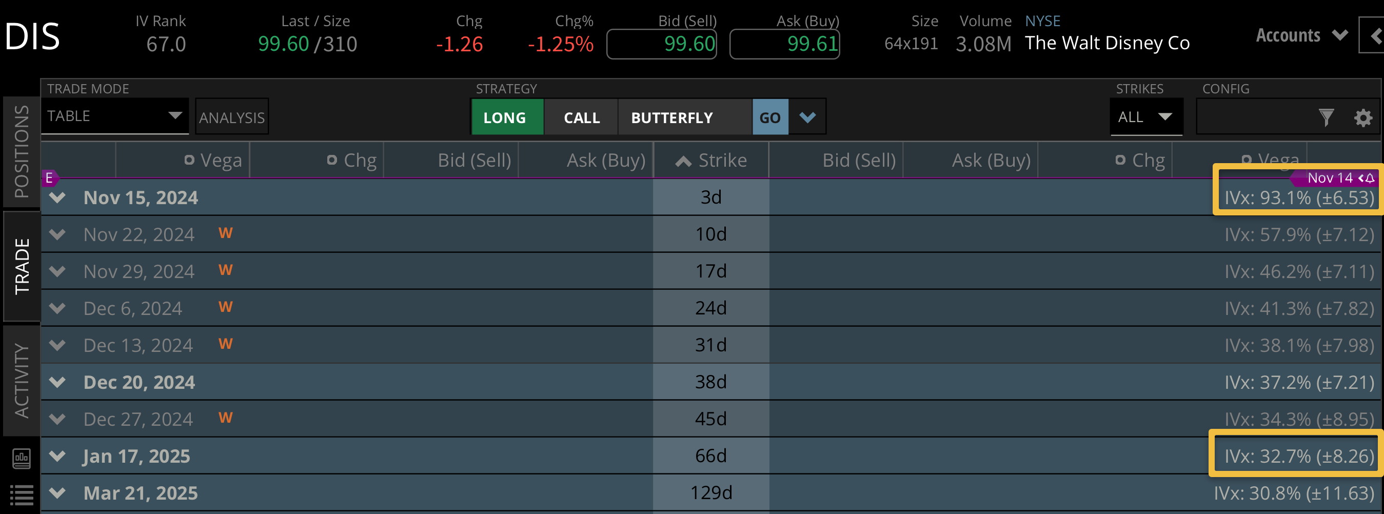The width and height of the screenshot is (1384, 514).
Task: Click the purple E earnings marker
Action: click(49, 178)
